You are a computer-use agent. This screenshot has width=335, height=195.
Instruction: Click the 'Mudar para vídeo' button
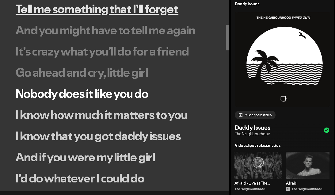[255, 115]
